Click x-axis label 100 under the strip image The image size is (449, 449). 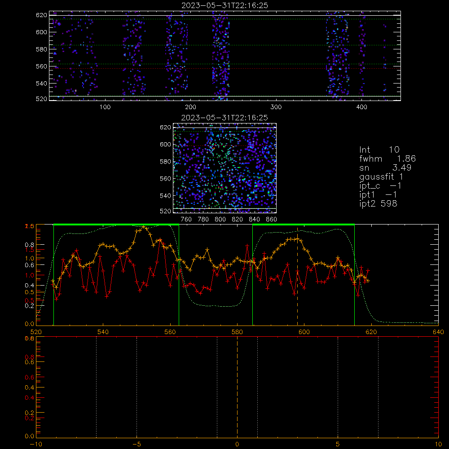tap(105, 107)
